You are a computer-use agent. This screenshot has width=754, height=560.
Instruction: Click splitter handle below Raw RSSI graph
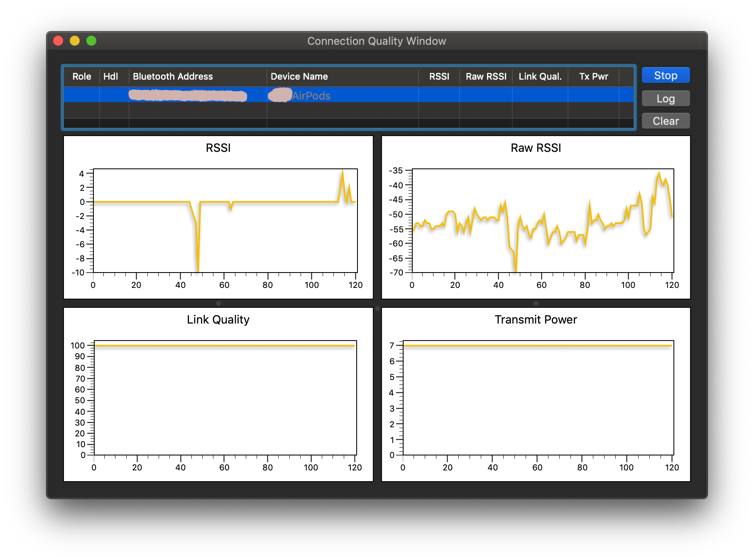pos(536,303)
